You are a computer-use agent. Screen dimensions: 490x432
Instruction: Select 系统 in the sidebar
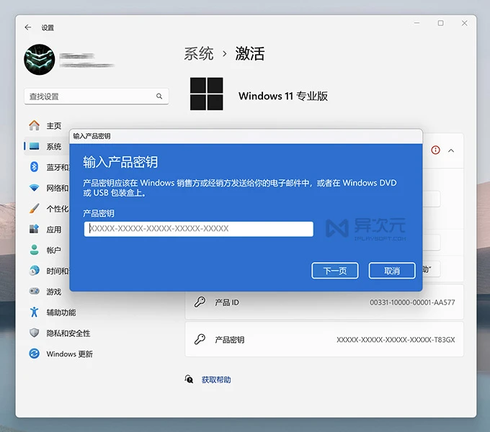(54, 146)
